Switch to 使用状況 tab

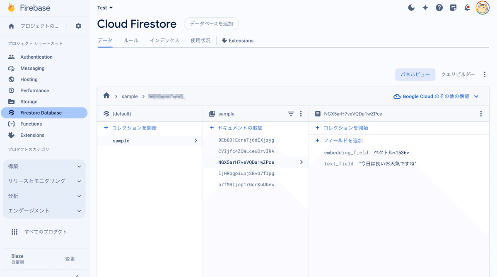point(200,41)
